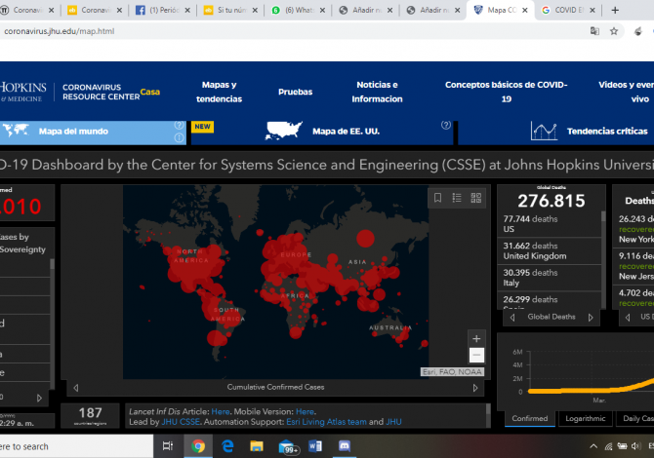
Task: Click the deaths list vertical scrollbar
Action: tap(603, 260)
